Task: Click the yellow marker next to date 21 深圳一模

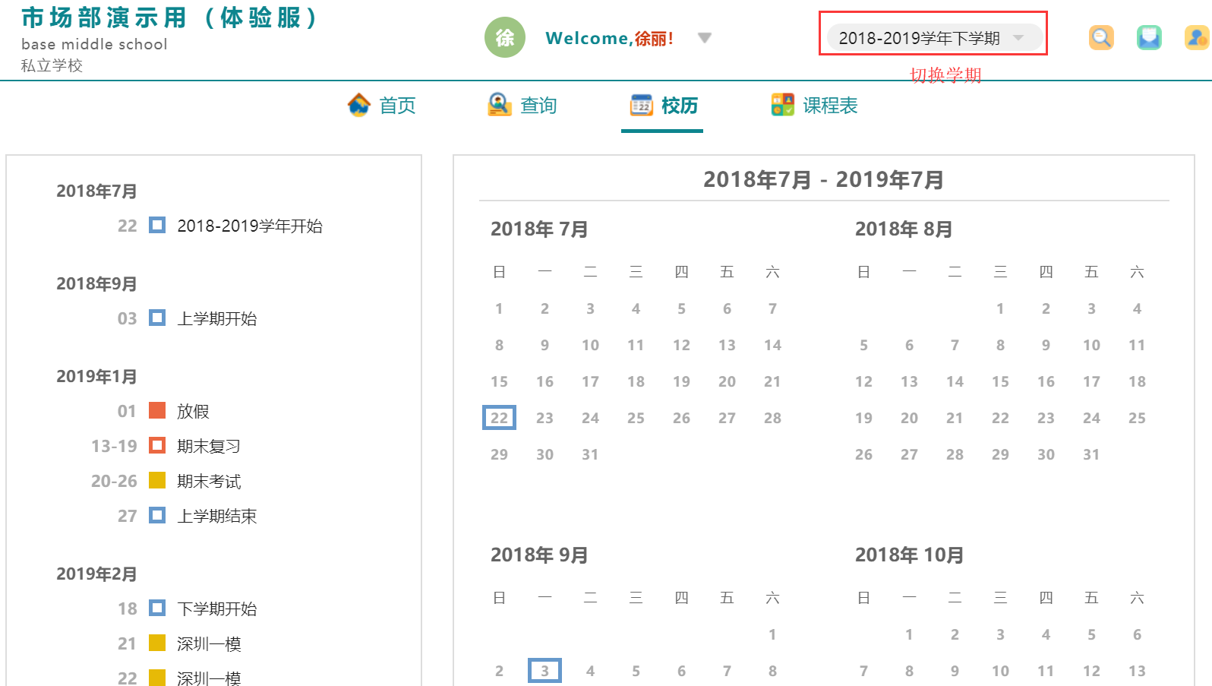Action: pos(157,643)
